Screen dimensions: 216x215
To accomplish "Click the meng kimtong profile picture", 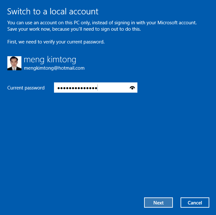I will point(14,63).
